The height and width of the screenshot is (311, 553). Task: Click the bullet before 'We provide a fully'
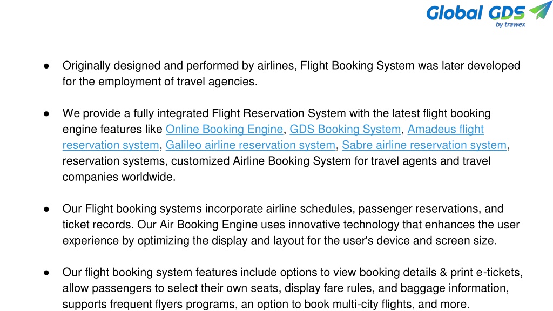(x=46, y=113)
